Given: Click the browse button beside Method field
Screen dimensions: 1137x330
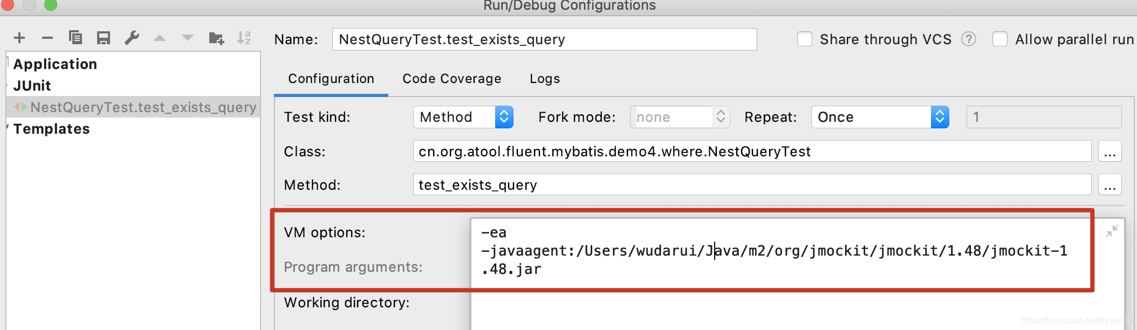Looking at the screenshot, I should (x=1109, y=185).
